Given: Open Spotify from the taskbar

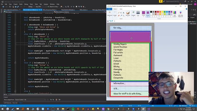Looking at the screenshot, I should (x=73, y=109).
